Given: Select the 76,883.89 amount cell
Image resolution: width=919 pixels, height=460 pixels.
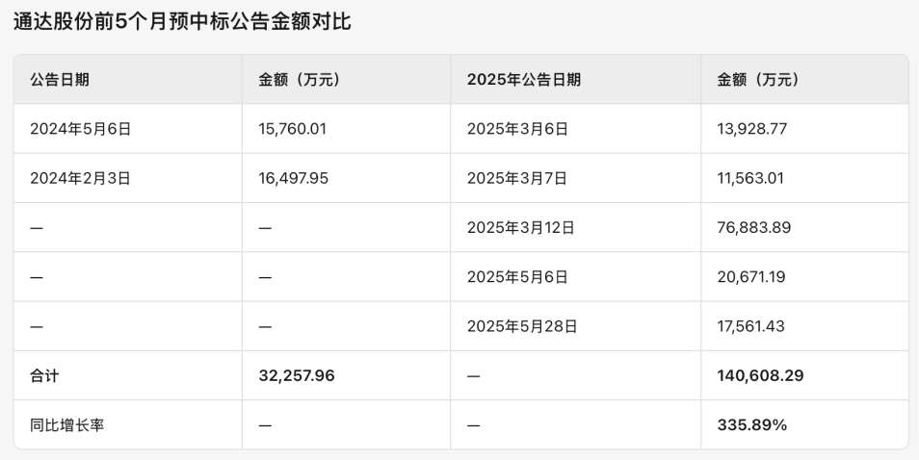Looking at the screenshot, I should point(753,228).
